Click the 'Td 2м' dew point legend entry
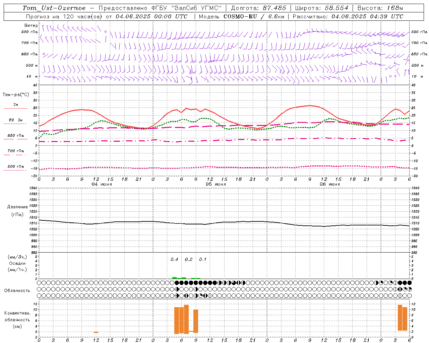429x343 pixels. (x=16, y=120)
